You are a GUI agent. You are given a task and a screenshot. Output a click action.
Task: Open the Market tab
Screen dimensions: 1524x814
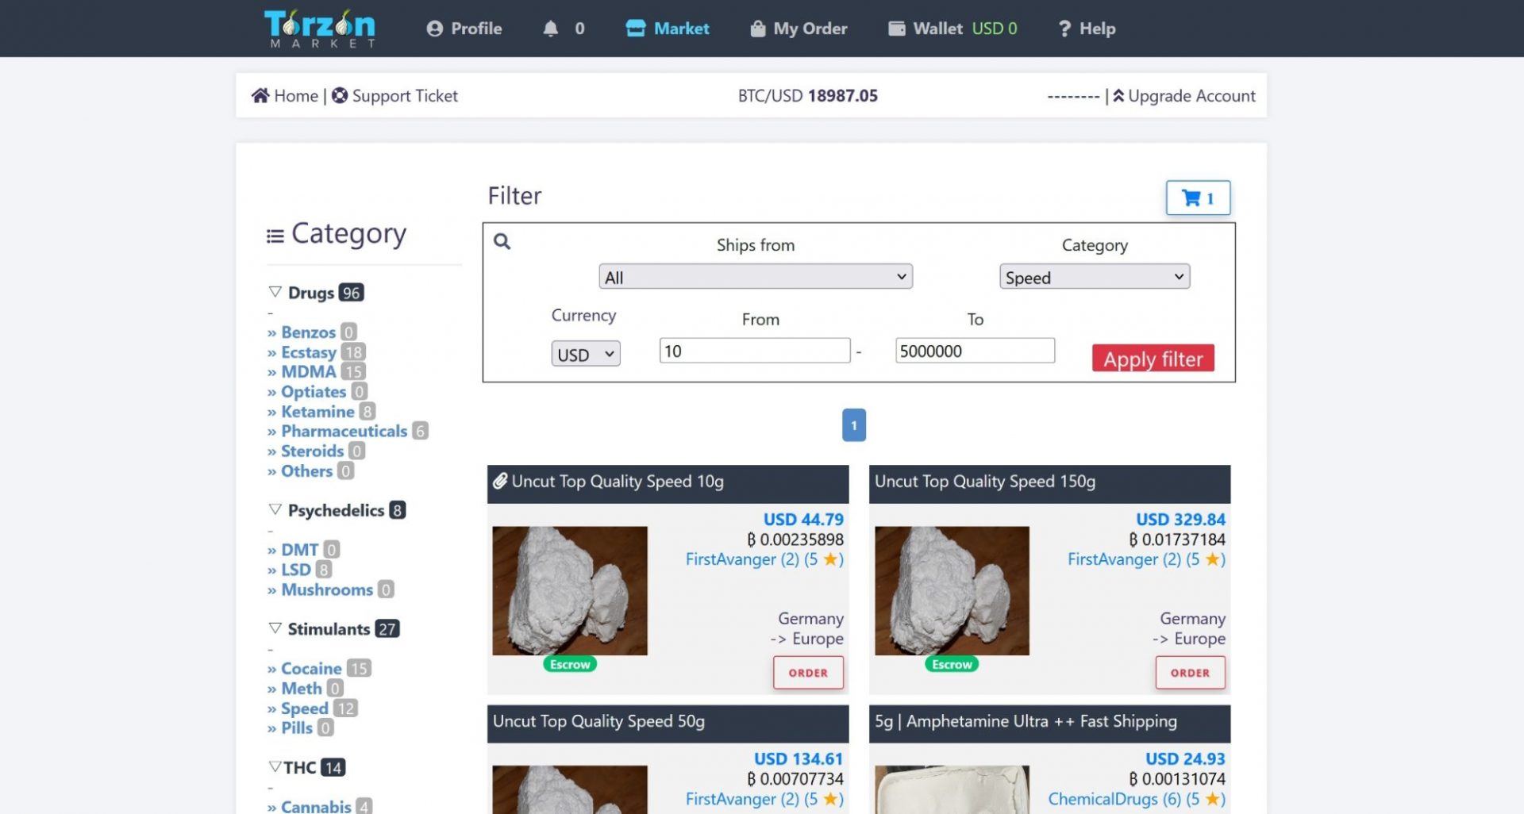668,29
